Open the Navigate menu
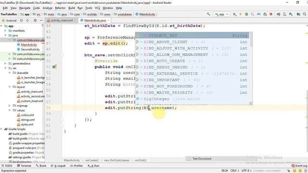This screenshot has height=173, width=308. pos(25,8)
